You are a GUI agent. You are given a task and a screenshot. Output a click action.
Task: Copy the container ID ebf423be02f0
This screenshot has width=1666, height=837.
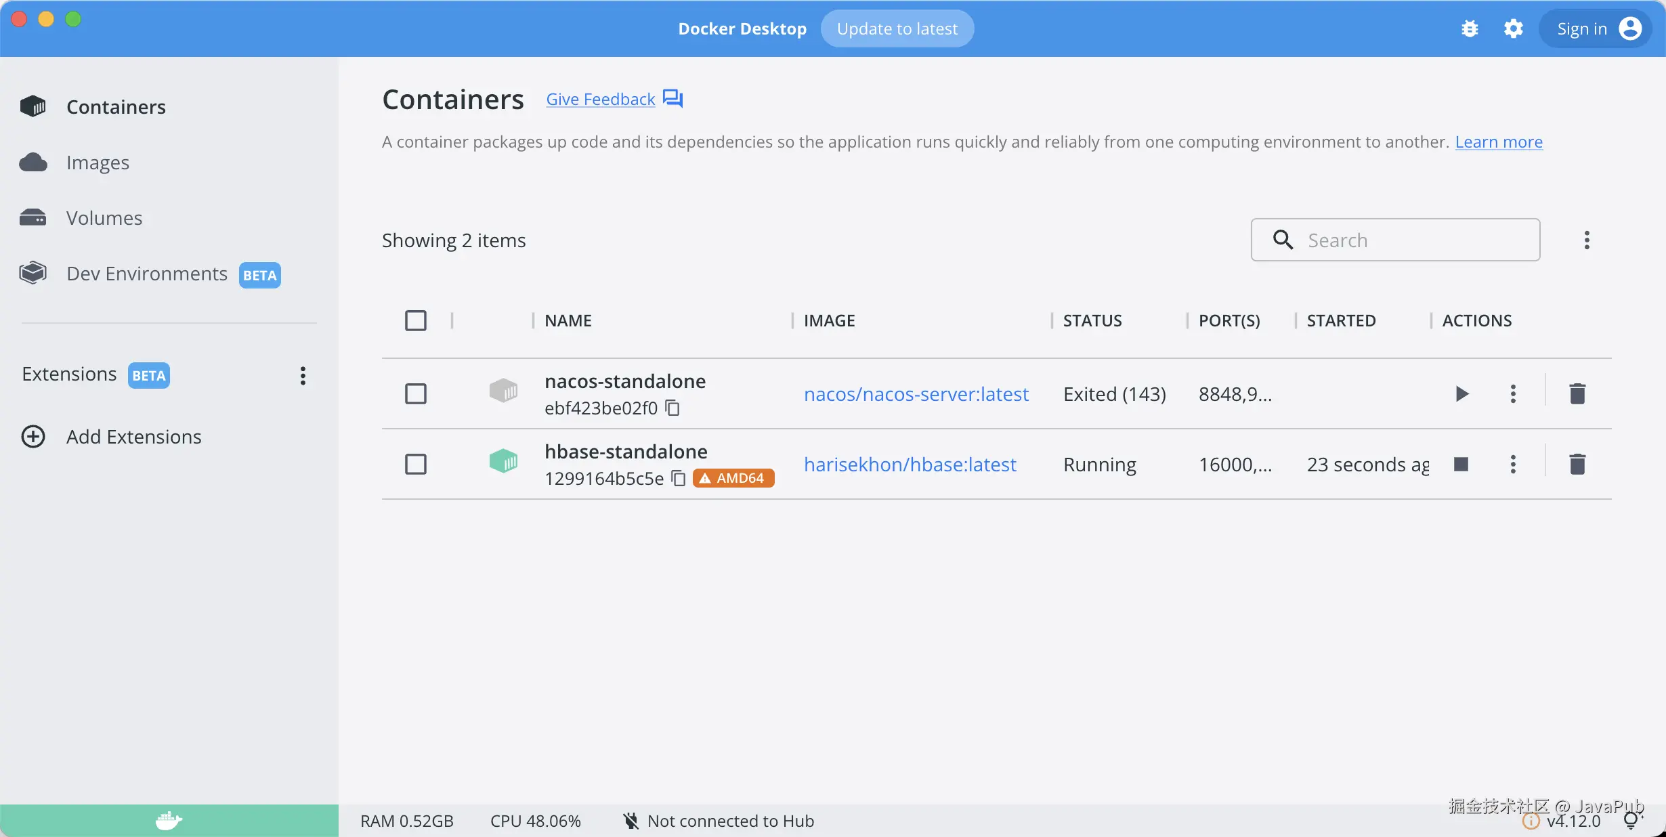[672, 408]
